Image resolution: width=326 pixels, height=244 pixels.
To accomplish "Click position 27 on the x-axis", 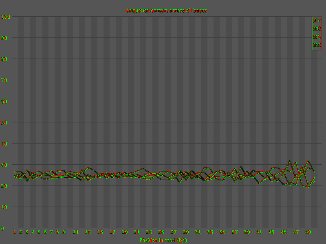I will tap(174, 232).
